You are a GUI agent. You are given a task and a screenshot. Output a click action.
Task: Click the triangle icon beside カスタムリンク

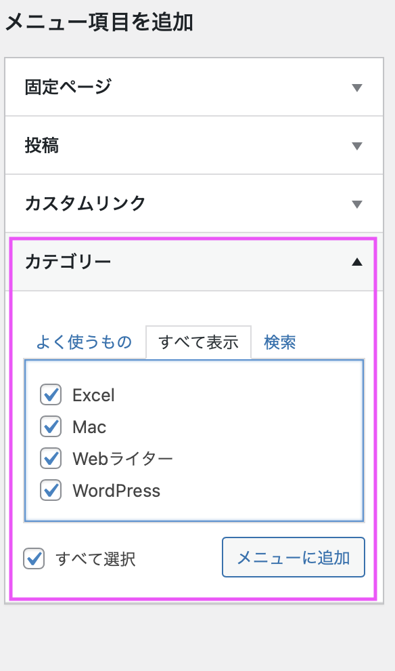[x=356, y=204]
